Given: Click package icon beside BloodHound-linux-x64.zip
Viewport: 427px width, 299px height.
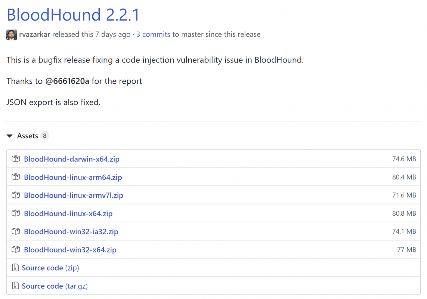Looking at the screenshot, I should point(16,213).
